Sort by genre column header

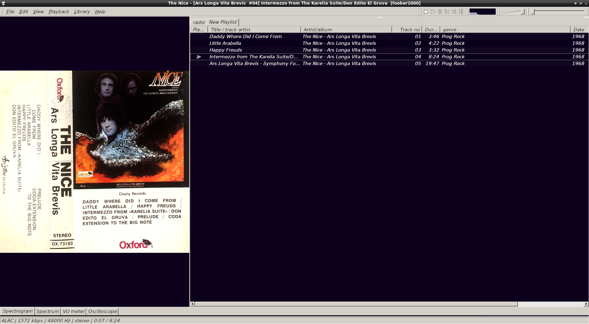pos(505,30)
